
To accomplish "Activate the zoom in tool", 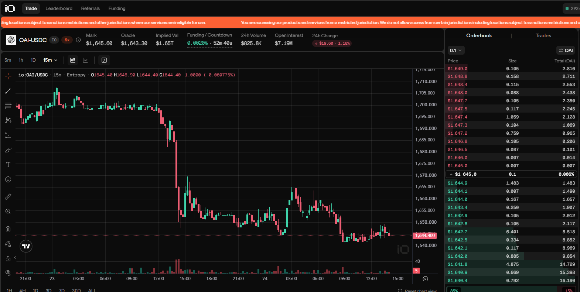I will pos(8,212).
